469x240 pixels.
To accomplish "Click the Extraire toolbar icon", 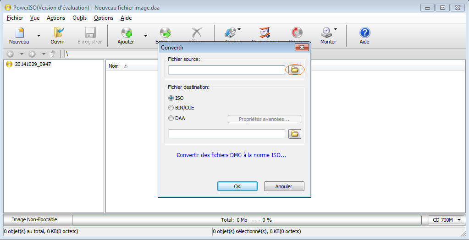I will (x=164, y=33).
